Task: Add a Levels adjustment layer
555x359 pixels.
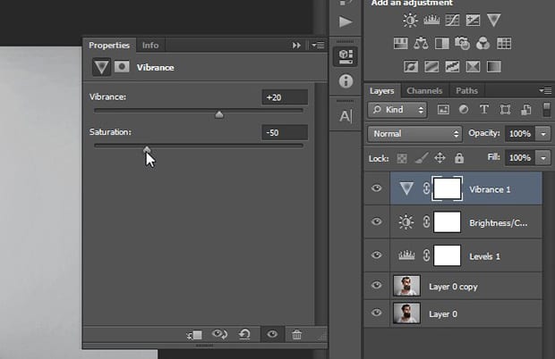Action: click(431, 21)
